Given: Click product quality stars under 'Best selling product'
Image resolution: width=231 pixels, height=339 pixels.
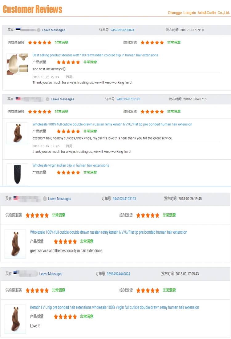Looking at the screenshot, I should coord(68,63).
